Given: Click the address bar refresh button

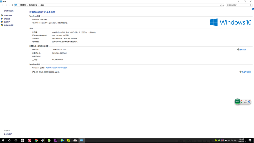Looking at the screenshot, I should click(x=223, y=5).
